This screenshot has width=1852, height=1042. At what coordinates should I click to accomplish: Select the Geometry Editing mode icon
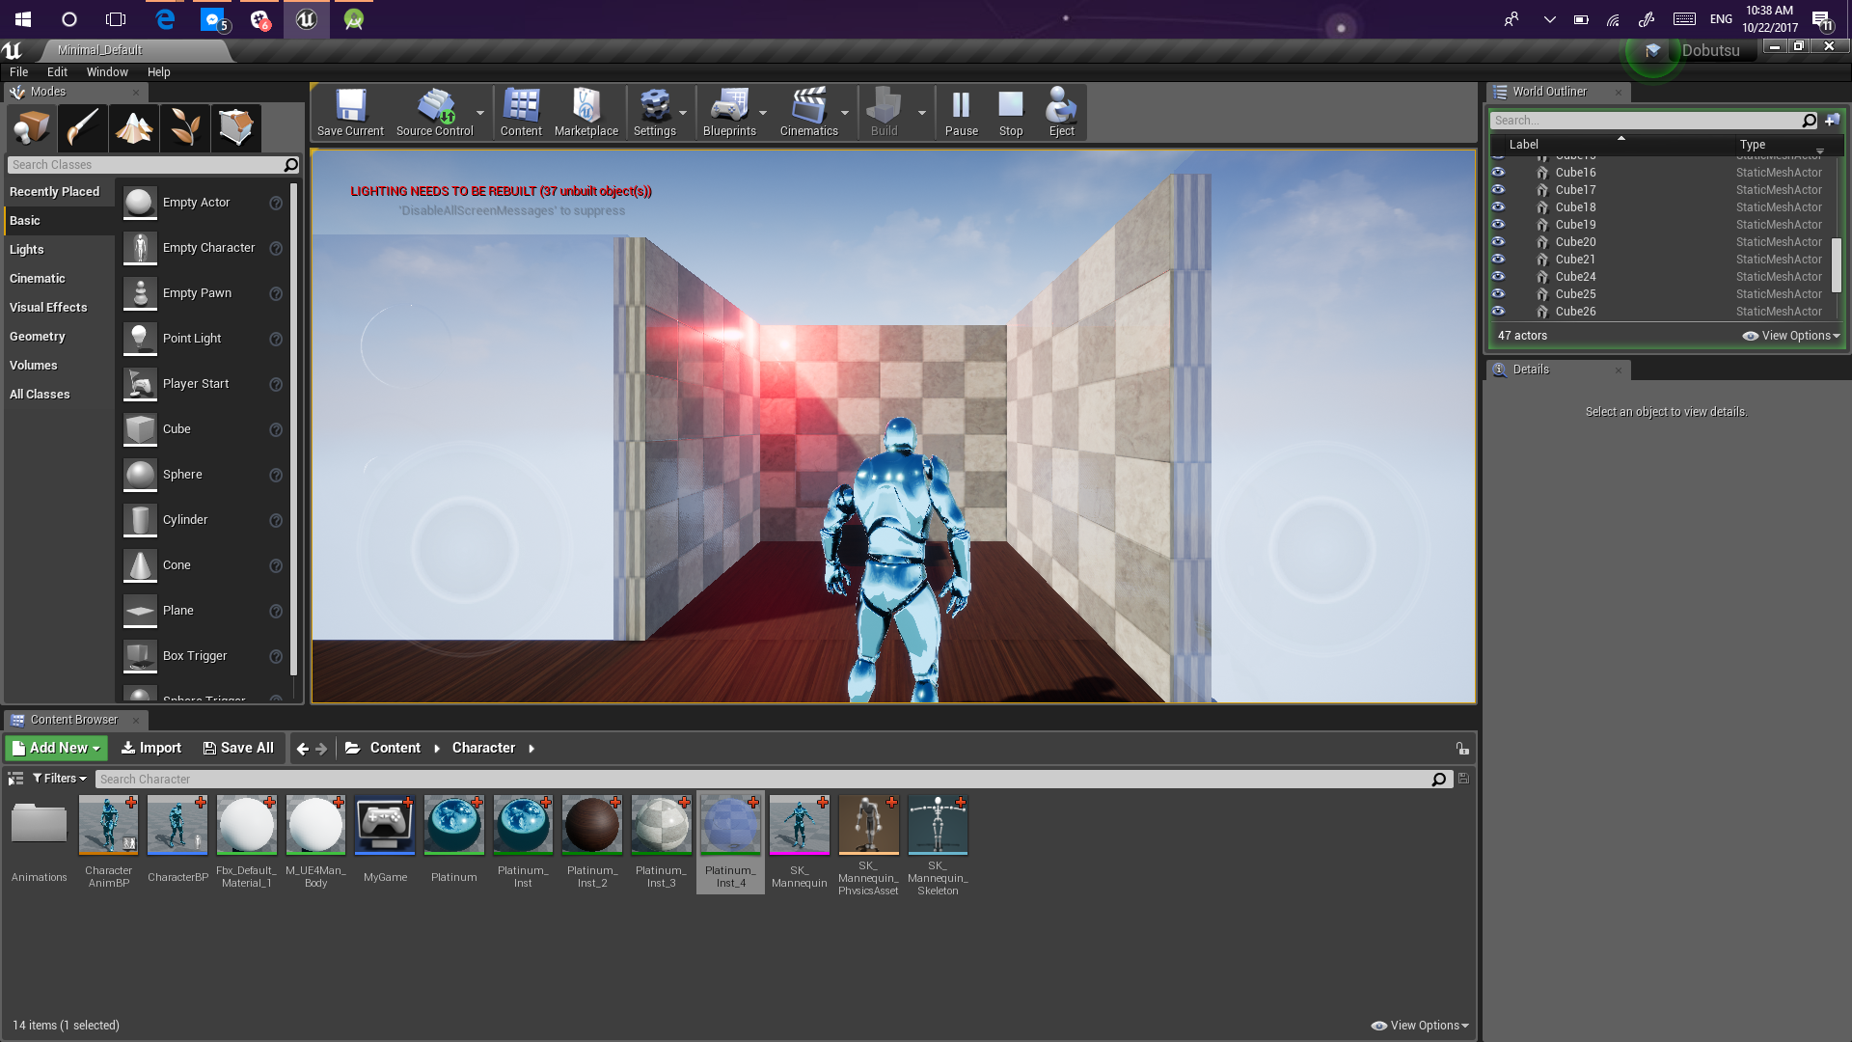click(x=235, y=127)
